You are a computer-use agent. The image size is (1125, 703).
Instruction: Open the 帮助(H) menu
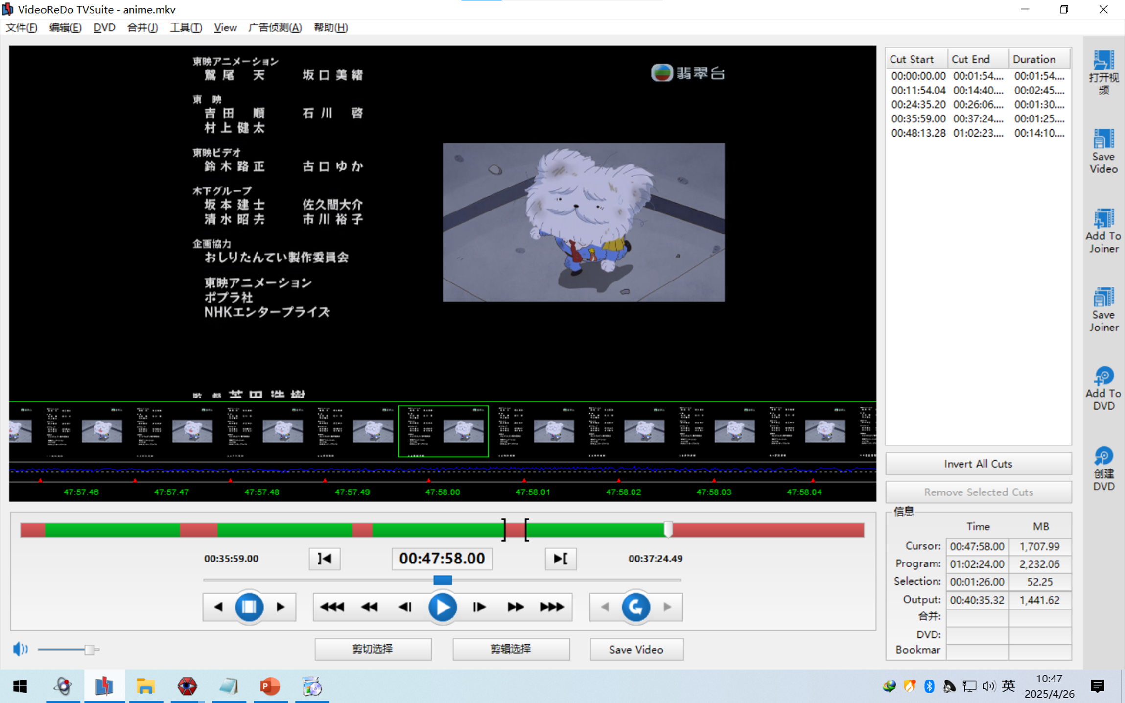(x=331, y=27)
